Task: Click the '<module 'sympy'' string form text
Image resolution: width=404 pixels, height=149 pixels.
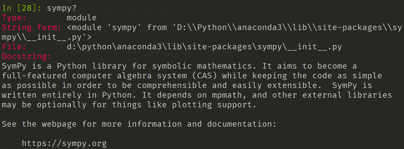Action: pyautogui.click(x=105, y=27)
